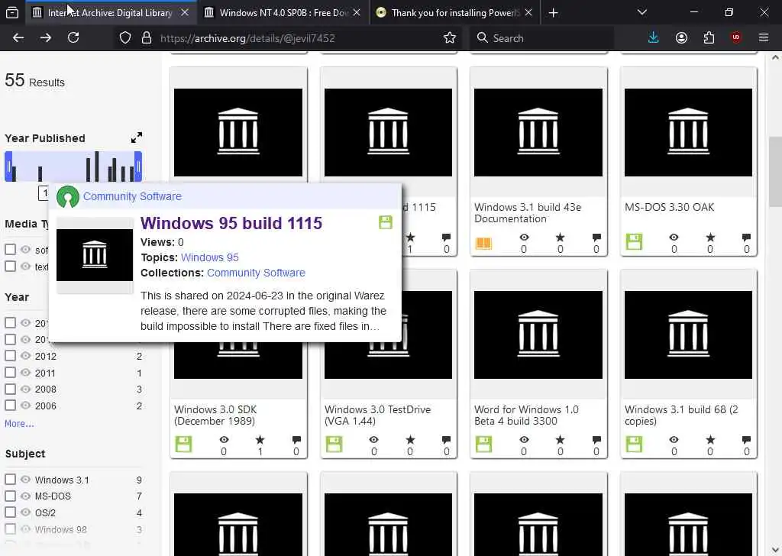
Task: Click floppy software icon in Windows 95 tooltip
Action: pos(386,222)
